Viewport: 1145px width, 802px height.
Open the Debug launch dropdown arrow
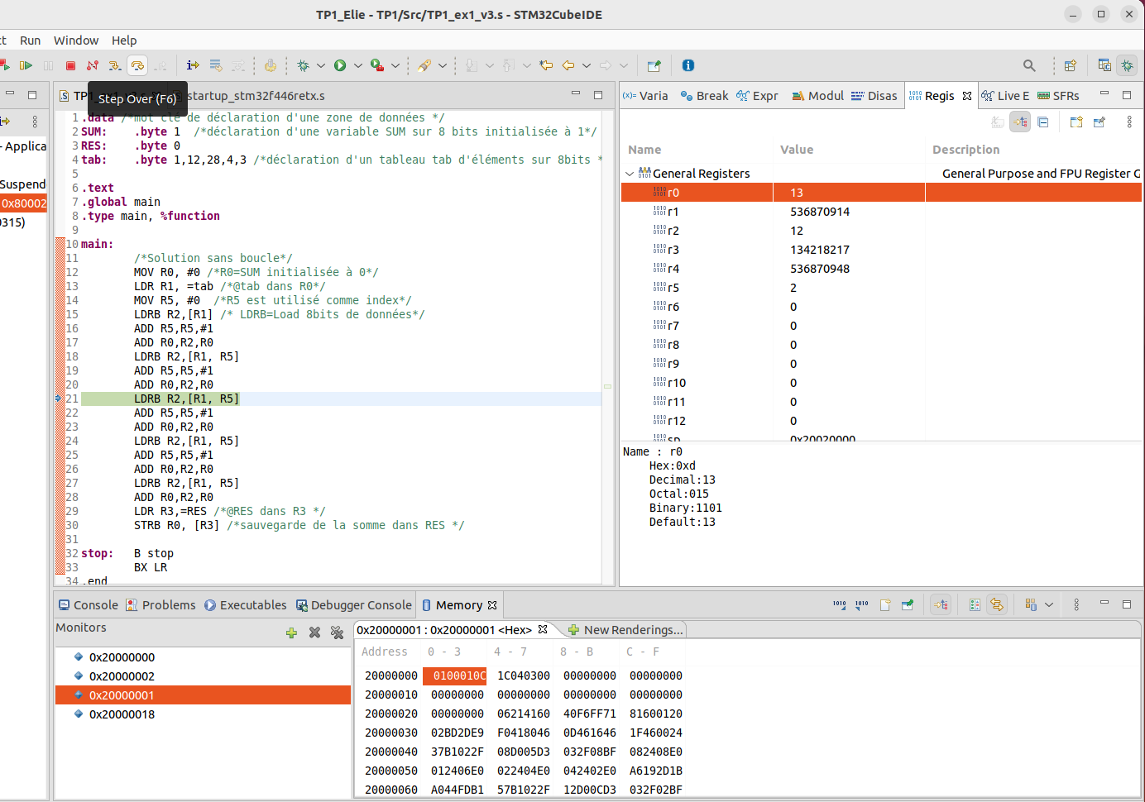[x=321, y=65]
